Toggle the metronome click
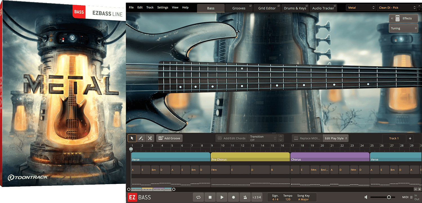This screenshot has width=422, height=203. pos(245,197)
